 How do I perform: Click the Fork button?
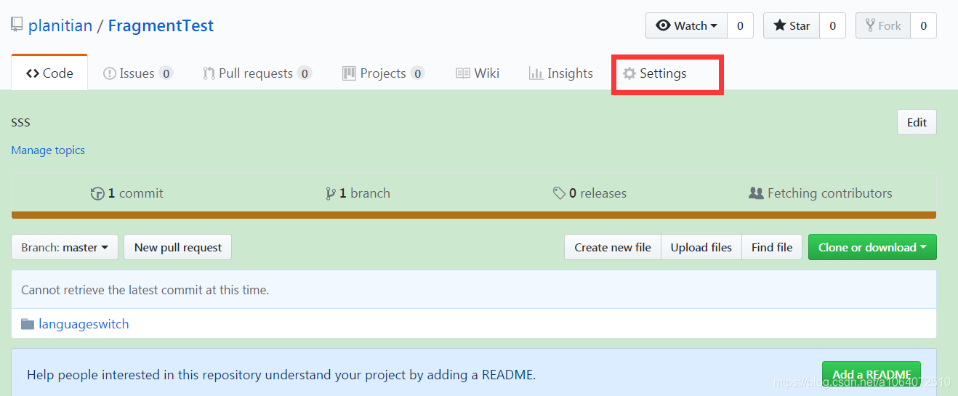pyautogui.click(x=883, y=25)
